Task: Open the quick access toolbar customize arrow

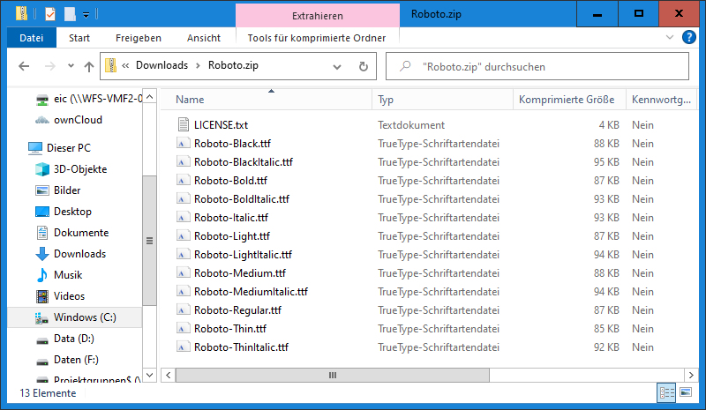Action: point(86,15)
